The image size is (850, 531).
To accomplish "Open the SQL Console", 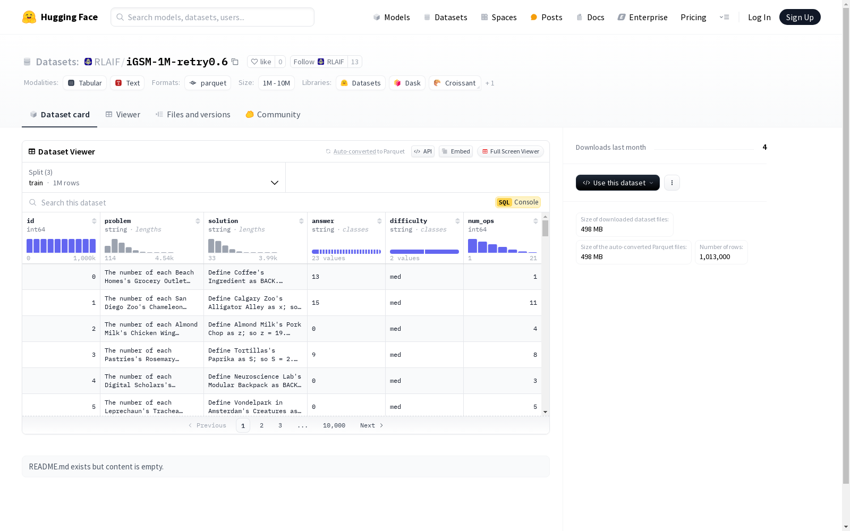I will point(518,202).
